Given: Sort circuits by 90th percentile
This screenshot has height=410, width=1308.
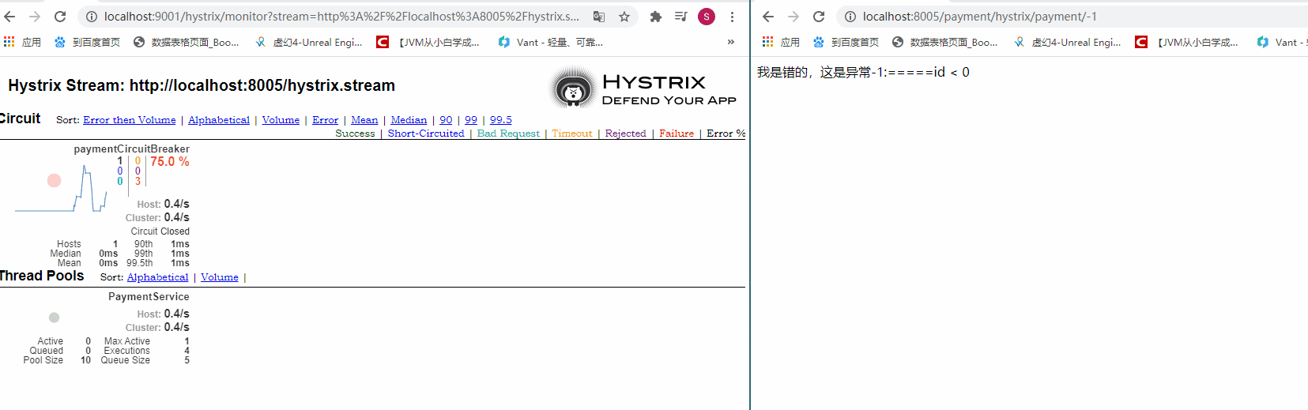Looking at the screenshot, I should pyautogui.click(x=446, y=120).
